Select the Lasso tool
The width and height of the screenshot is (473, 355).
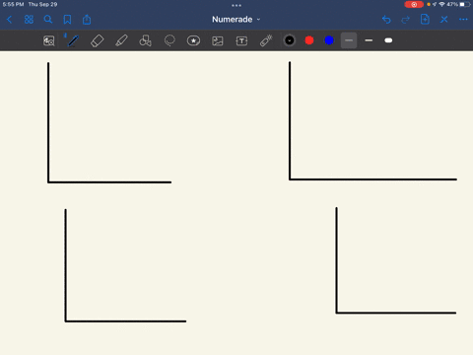click(169, 40)
